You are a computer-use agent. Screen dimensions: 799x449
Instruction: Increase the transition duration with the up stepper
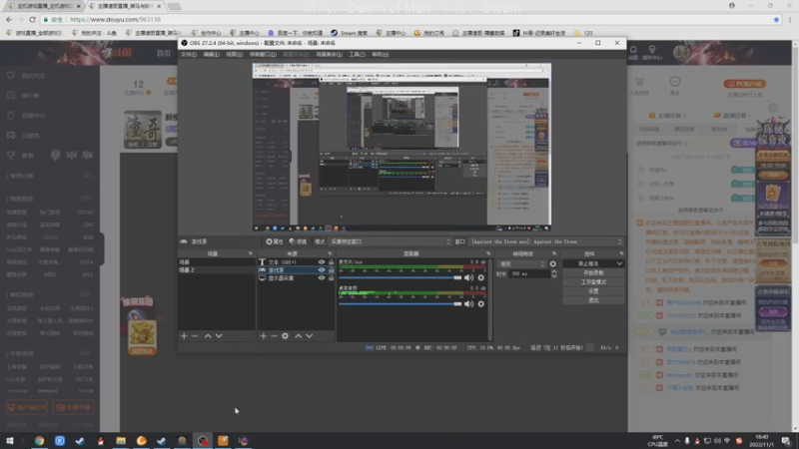click(x=554, y=271)
